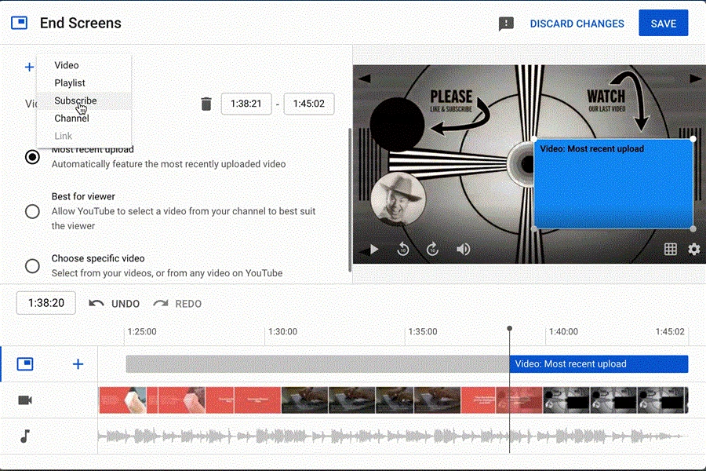Click right arrow at preview corner

point(696,78)
